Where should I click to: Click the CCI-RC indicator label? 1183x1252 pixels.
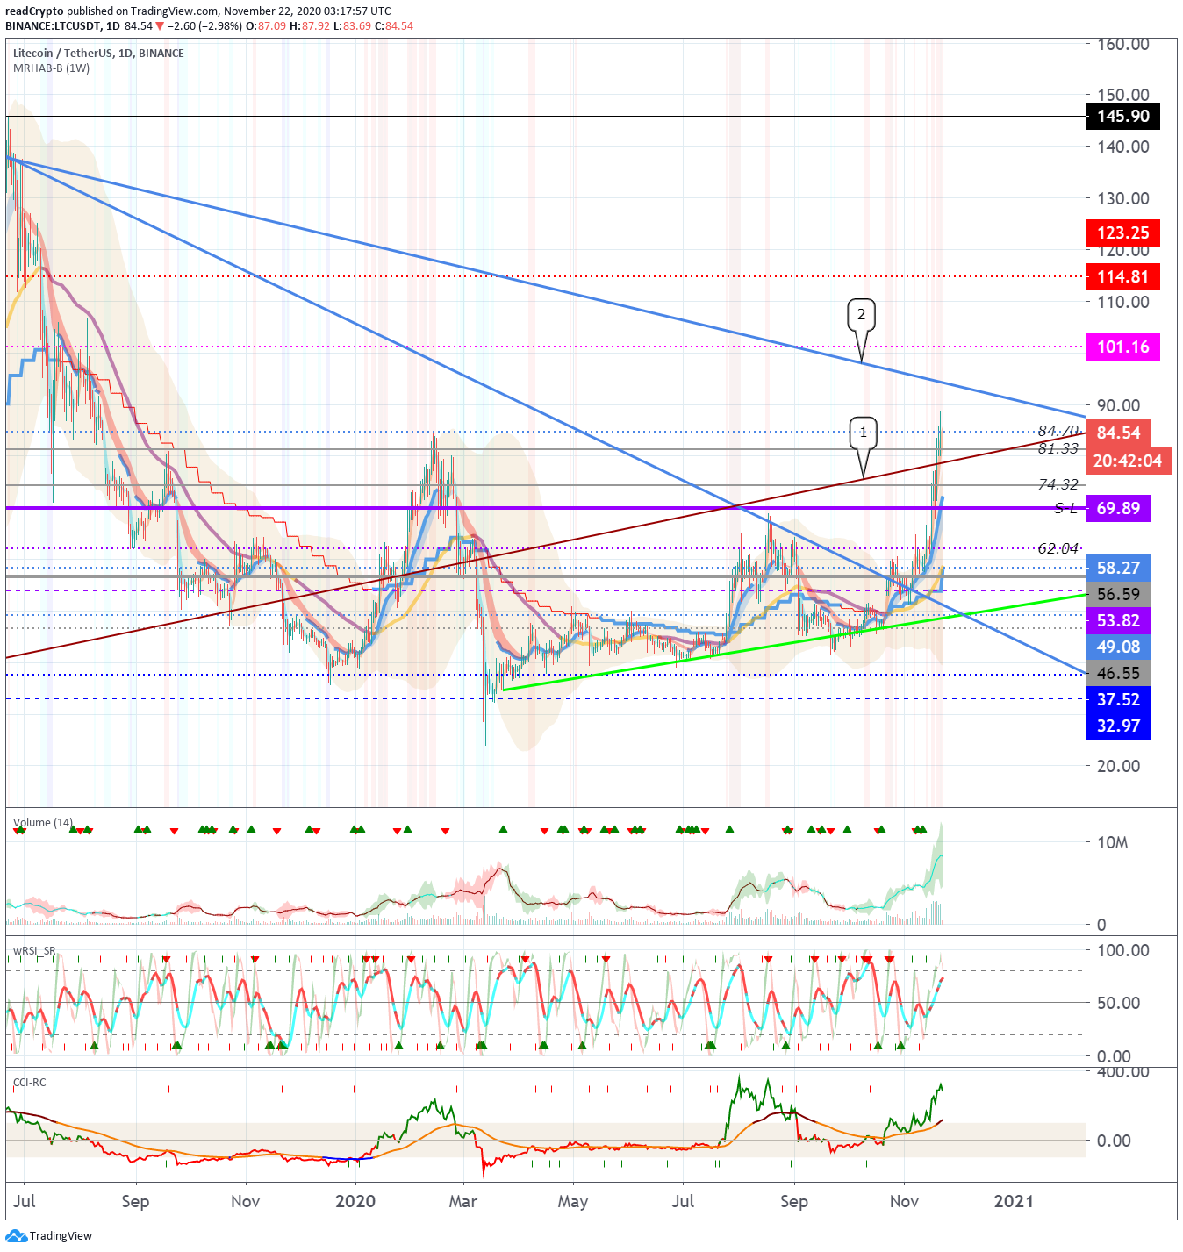[29, 1082]
